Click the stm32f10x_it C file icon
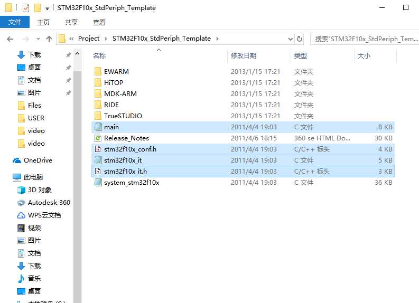Image resolution: width=419 pixels, height=303 pixels. (x=98, y=160)
